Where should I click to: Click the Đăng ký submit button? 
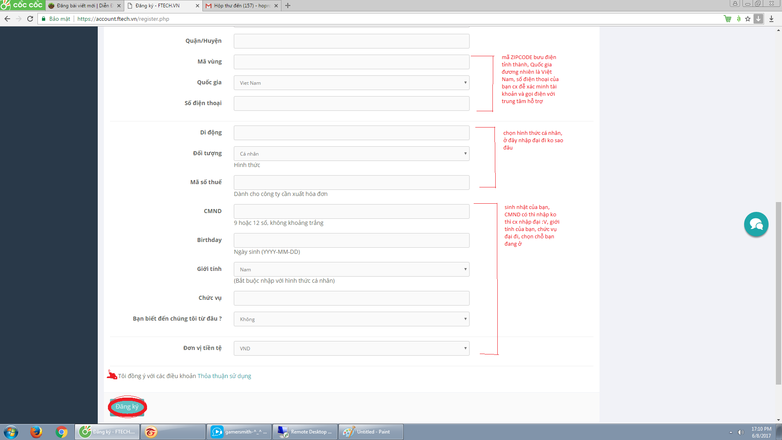click(127, 407)
